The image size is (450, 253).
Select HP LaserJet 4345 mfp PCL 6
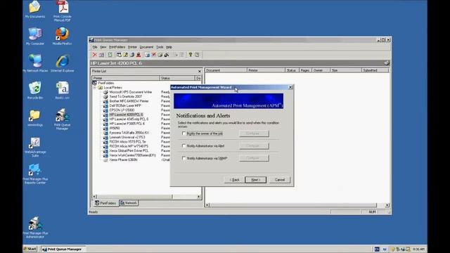[x=129, y=119]
